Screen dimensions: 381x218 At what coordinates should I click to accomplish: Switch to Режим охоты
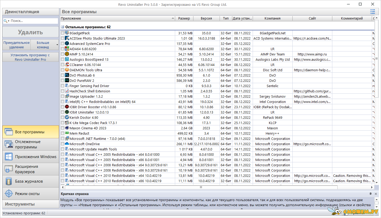(x=31, y=194)
